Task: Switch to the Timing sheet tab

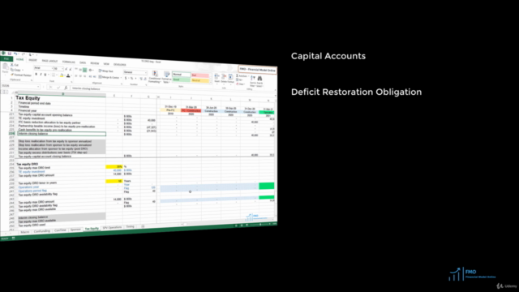Action: (x=130, y=227)
